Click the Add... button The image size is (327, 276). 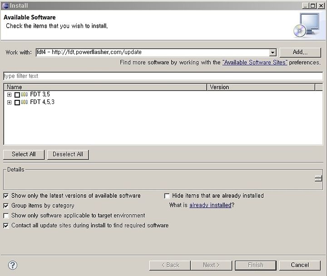pyautogui.click(x=300, y=52)
